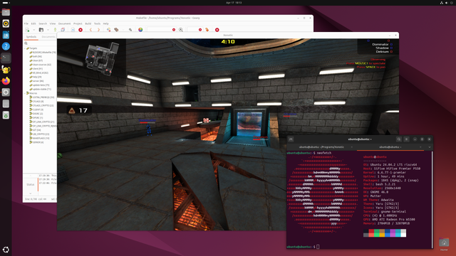Create a new file in Geany toolbar

point(27,30)
